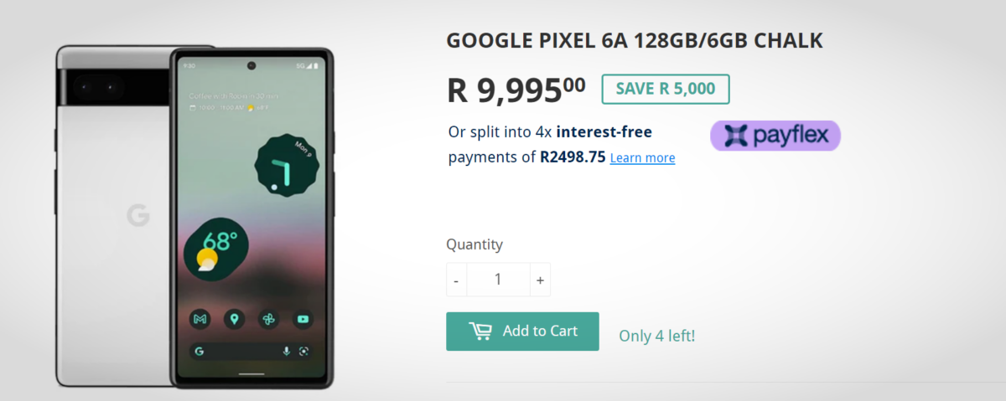
Task: Click the Gmail icon on phone screen
Action: pyautogui.click(x=200, y=319)
